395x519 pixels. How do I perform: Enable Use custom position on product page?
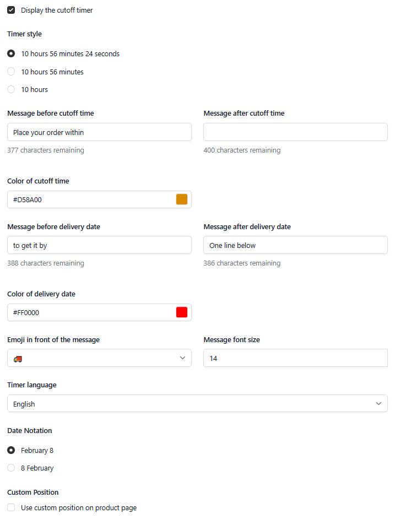(x=11, y=507)
